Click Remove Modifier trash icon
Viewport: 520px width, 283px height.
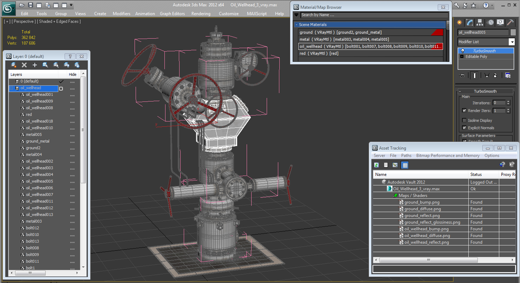coord(495,75)
